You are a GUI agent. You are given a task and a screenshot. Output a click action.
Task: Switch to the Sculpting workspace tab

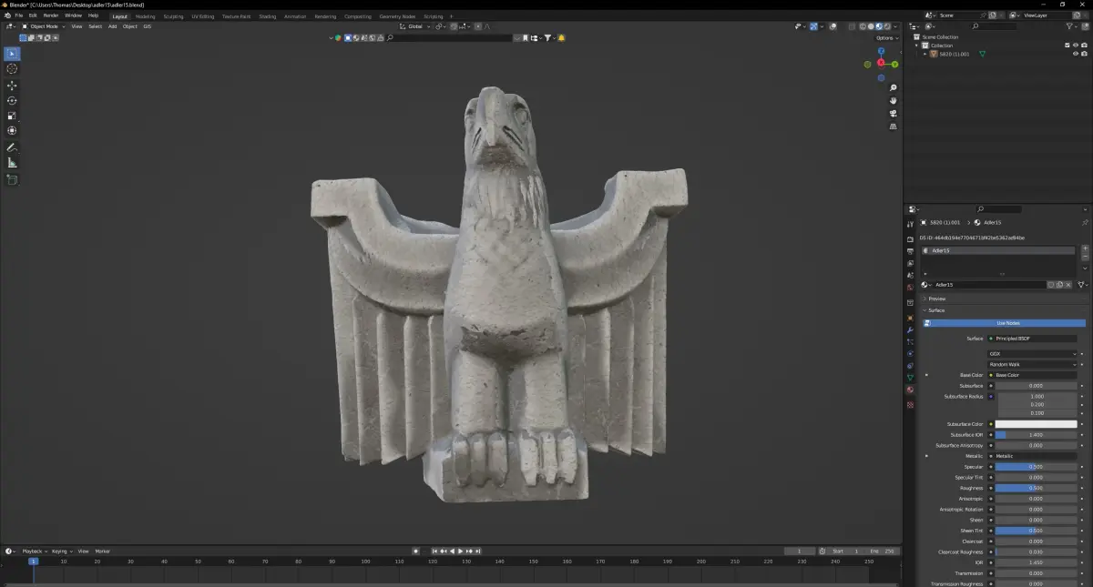click(x=173, y=16)
